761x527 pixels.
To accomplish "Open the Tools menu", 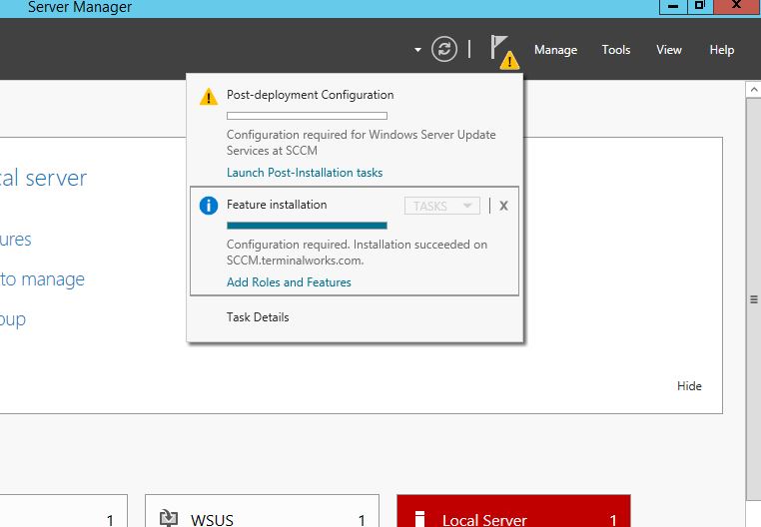I will click(x=616, y=50).
